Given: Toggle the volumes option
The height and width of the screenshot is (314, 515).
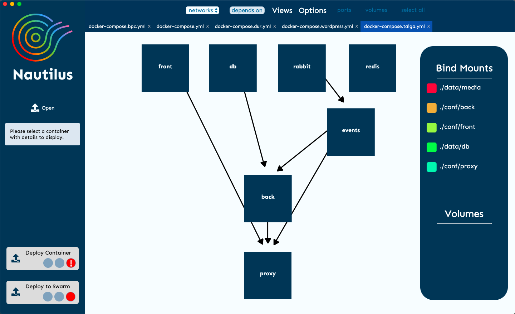Looking at the screenshot, I should (376, 10).
